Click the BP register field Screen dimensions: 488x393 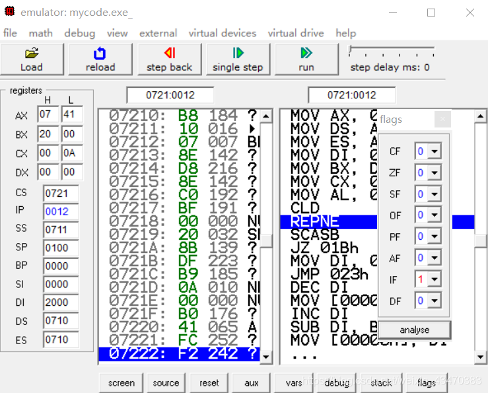(61, 266)
